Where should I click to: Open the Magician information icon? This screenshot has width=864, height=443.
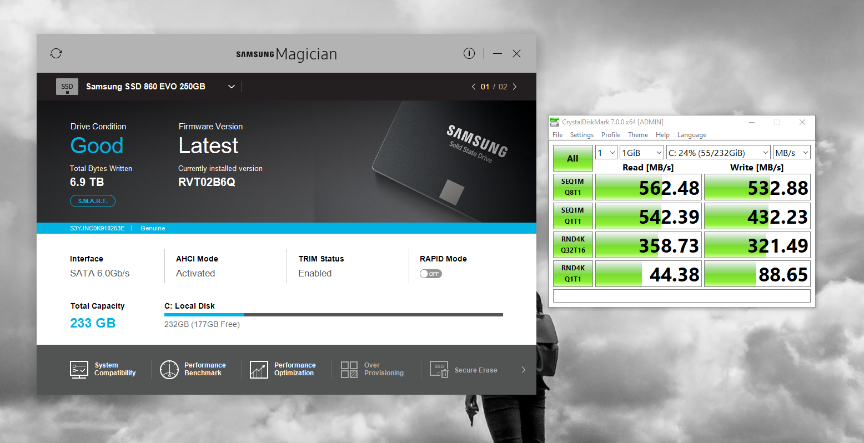click(x=469, y=53)
